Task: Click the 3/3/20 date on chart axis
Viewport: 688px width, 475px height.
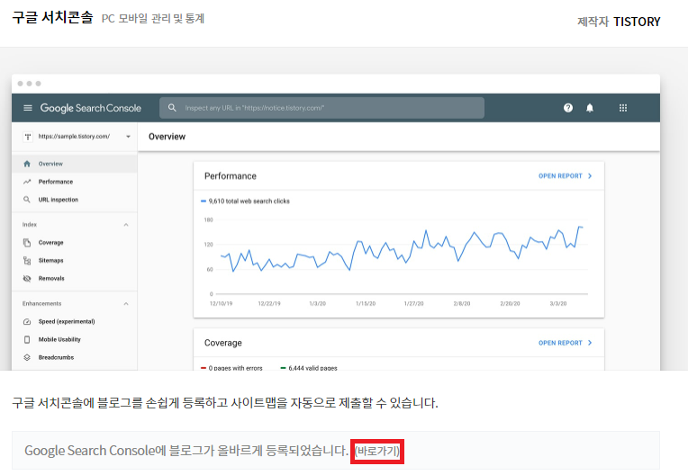Action: click(x=558, y=304)
